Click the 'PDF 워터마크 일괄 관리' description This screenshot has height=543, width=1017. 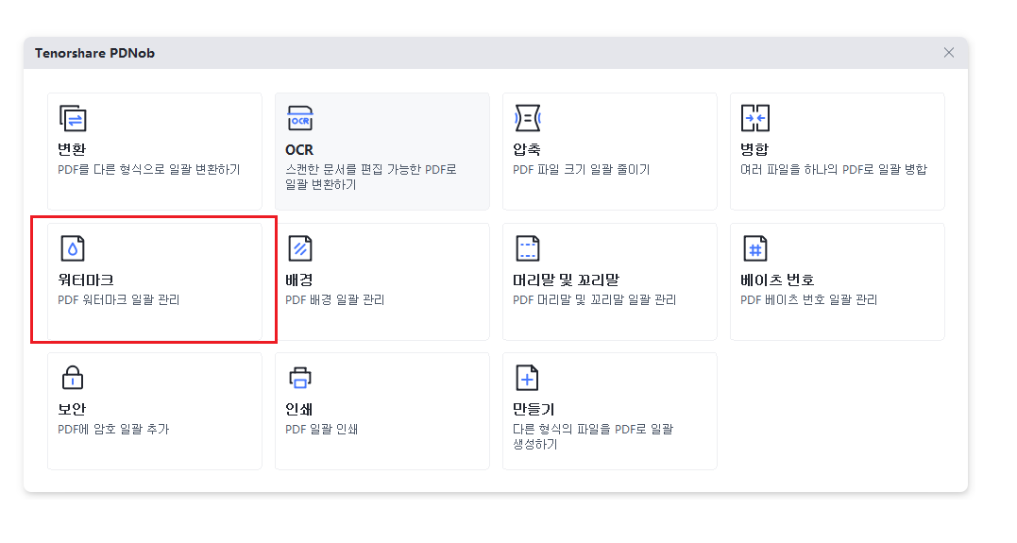[119, 300]
